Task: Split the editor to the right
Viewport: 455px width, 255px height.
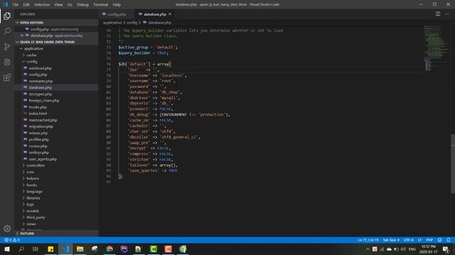Action: tap(438, 14)
